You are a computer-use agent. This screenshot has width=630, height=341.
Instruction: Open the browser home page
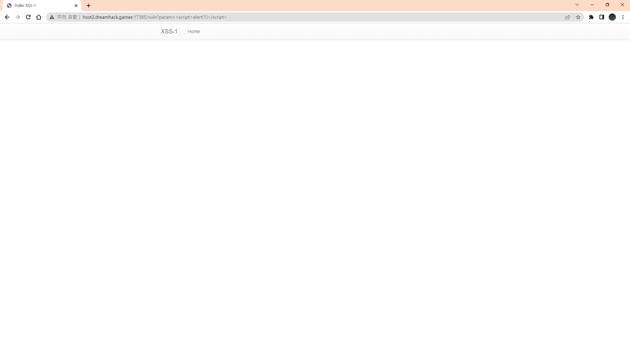coord(39,17)
